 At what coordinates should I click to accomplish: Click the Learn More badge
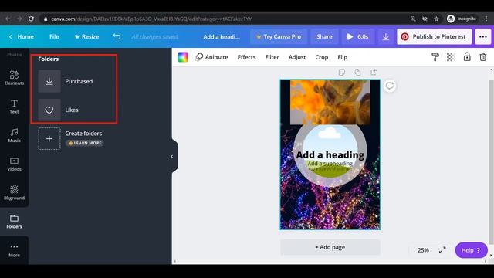tap(84, 143)
